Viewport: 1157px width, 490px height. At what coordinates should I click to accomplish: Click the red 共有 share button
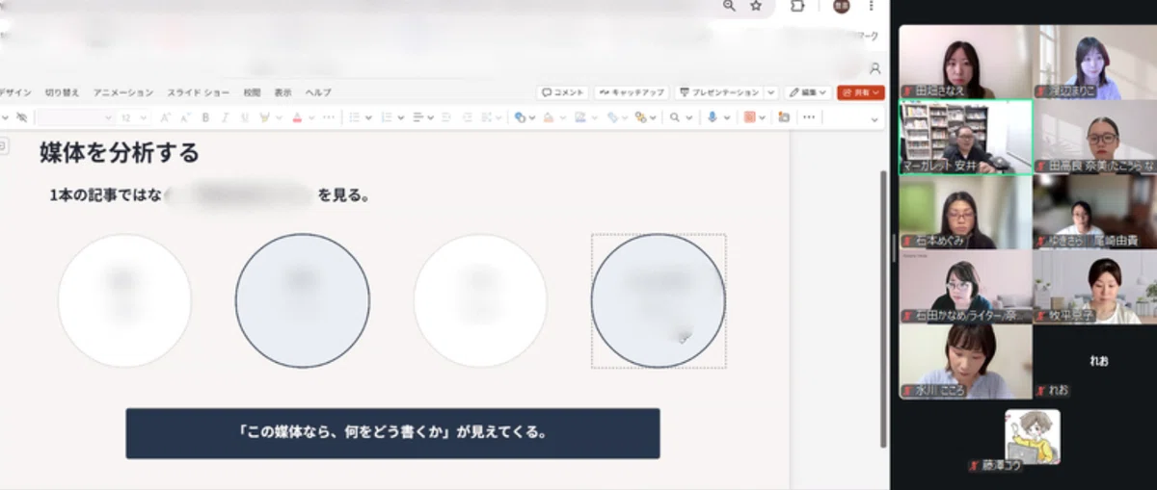click(x=861, y=92)
